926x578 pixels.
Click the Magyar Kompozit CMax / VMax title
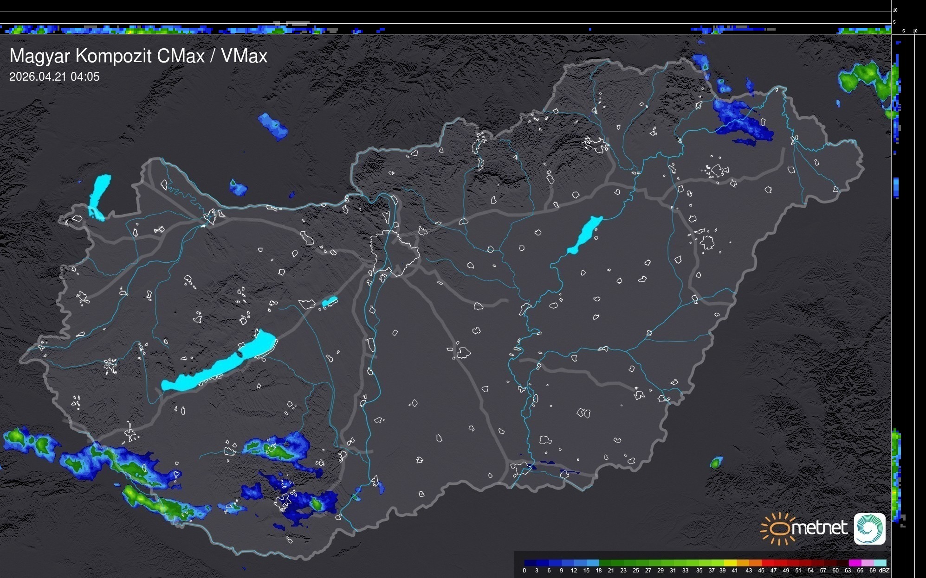[138, 56]
